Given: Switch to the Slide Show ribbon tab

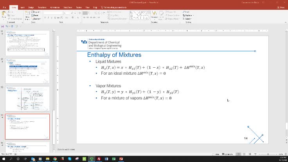Looking at the screenshot, I should 67,7.
